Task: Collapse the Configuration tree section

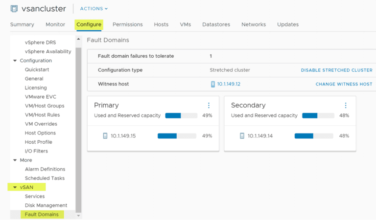Action: [x=15, y=61]
